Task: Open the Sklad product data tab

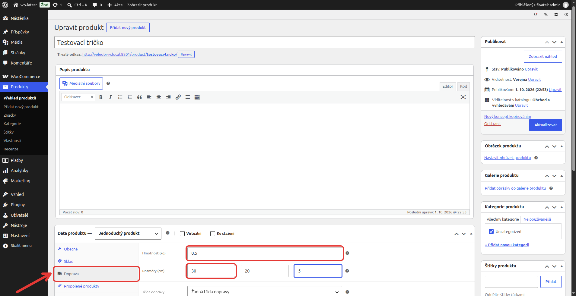Action: pos(96,261)
